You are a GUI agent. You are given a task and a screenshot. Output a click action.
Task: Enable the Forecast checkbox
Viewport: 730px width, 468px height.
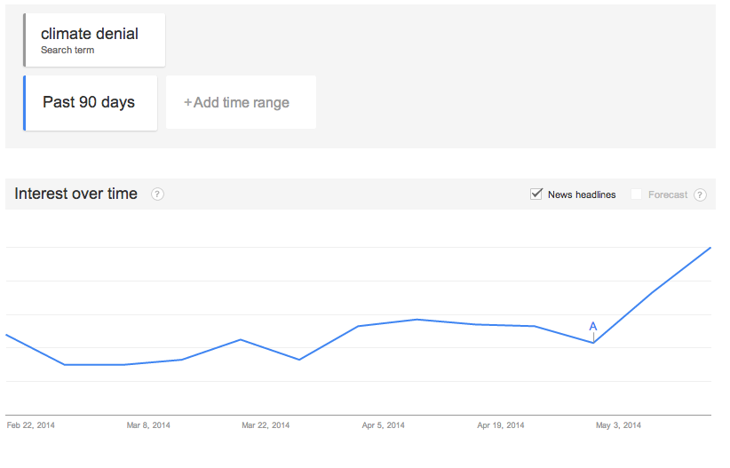pos(636,194)
